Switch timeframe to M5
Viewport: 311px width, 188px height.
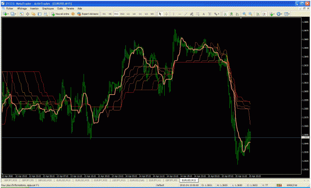pos(110,14)
